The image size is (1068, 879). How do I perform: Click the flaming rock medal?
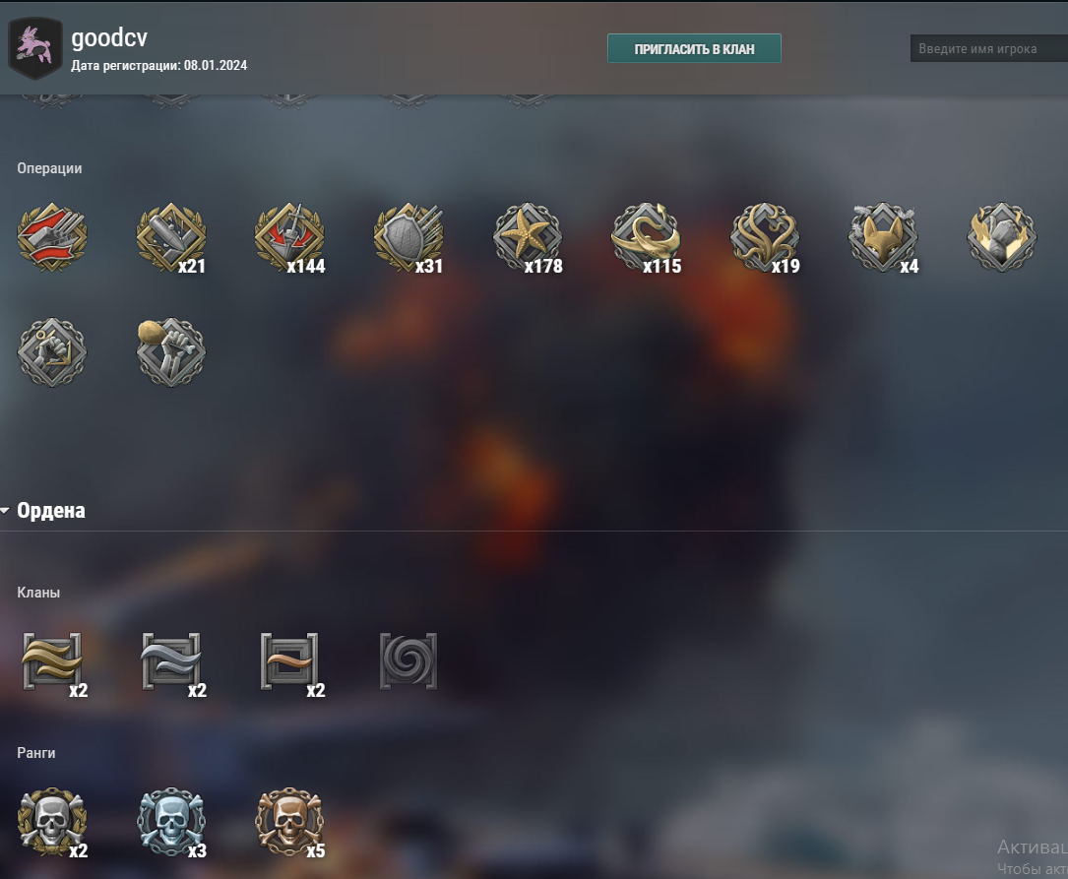coord(1002,237)
